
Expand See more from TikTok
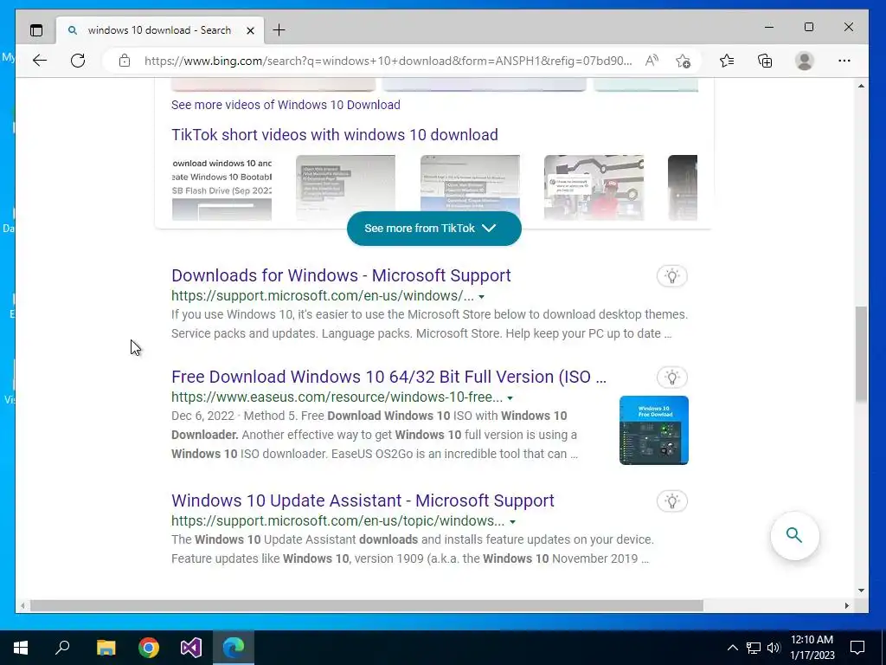click(x=434, y=229)
